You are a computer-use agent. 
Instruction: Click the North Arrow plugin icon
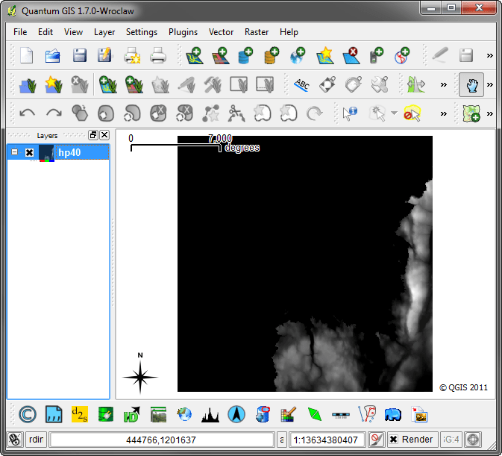tap(236, 414)
